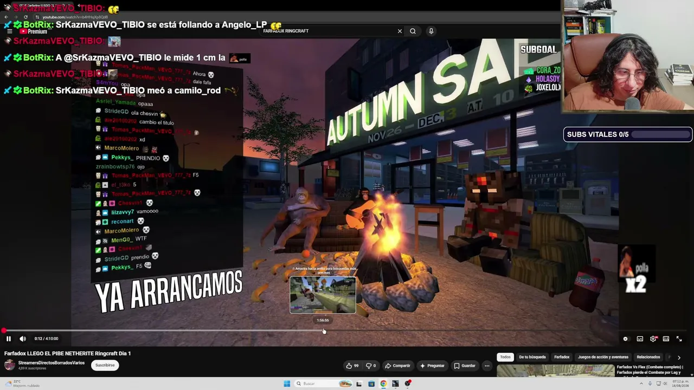694x390 pixels.
Task: Show hidden system tray icons
Action: [641, 383]
